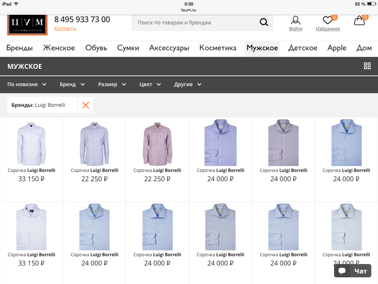
Task: Open the Apple menu item
Action: point(337,48)
